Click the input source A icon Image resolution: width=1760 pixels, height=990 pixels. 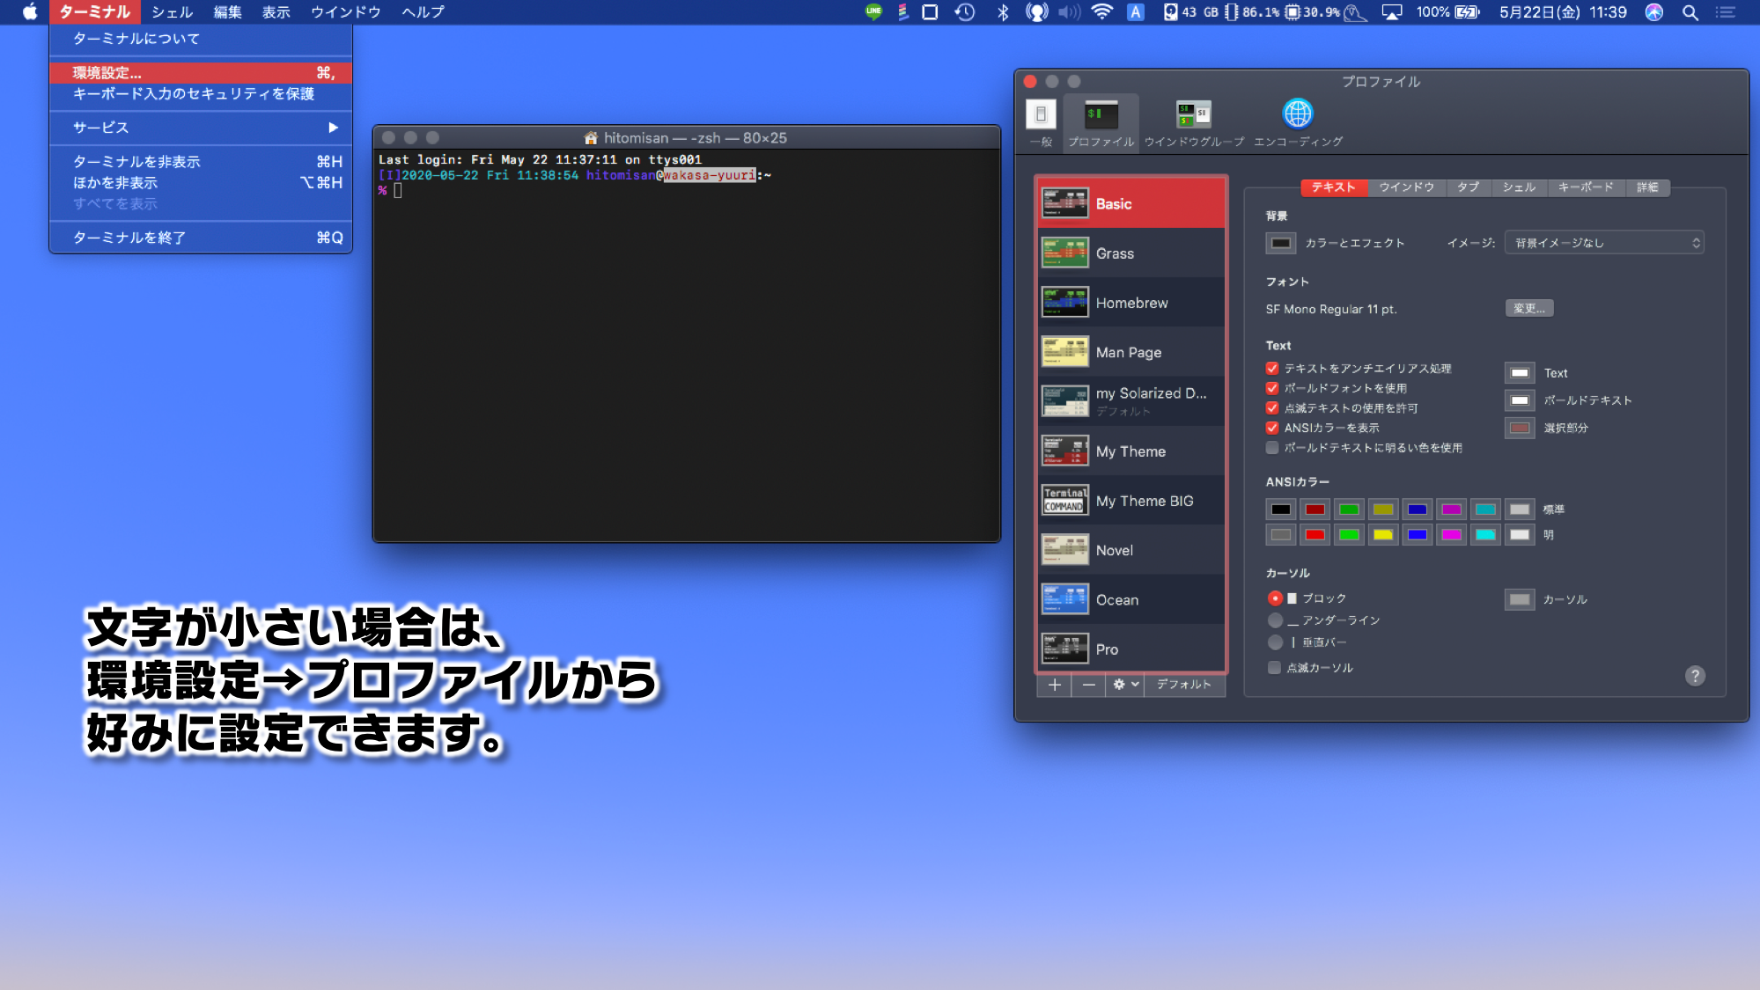(x=1136, y=12)
